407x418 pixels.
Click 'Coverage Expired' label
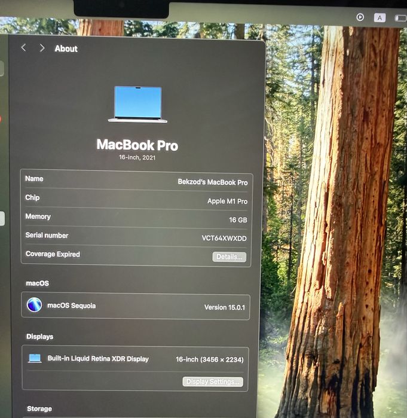(53, 254)
